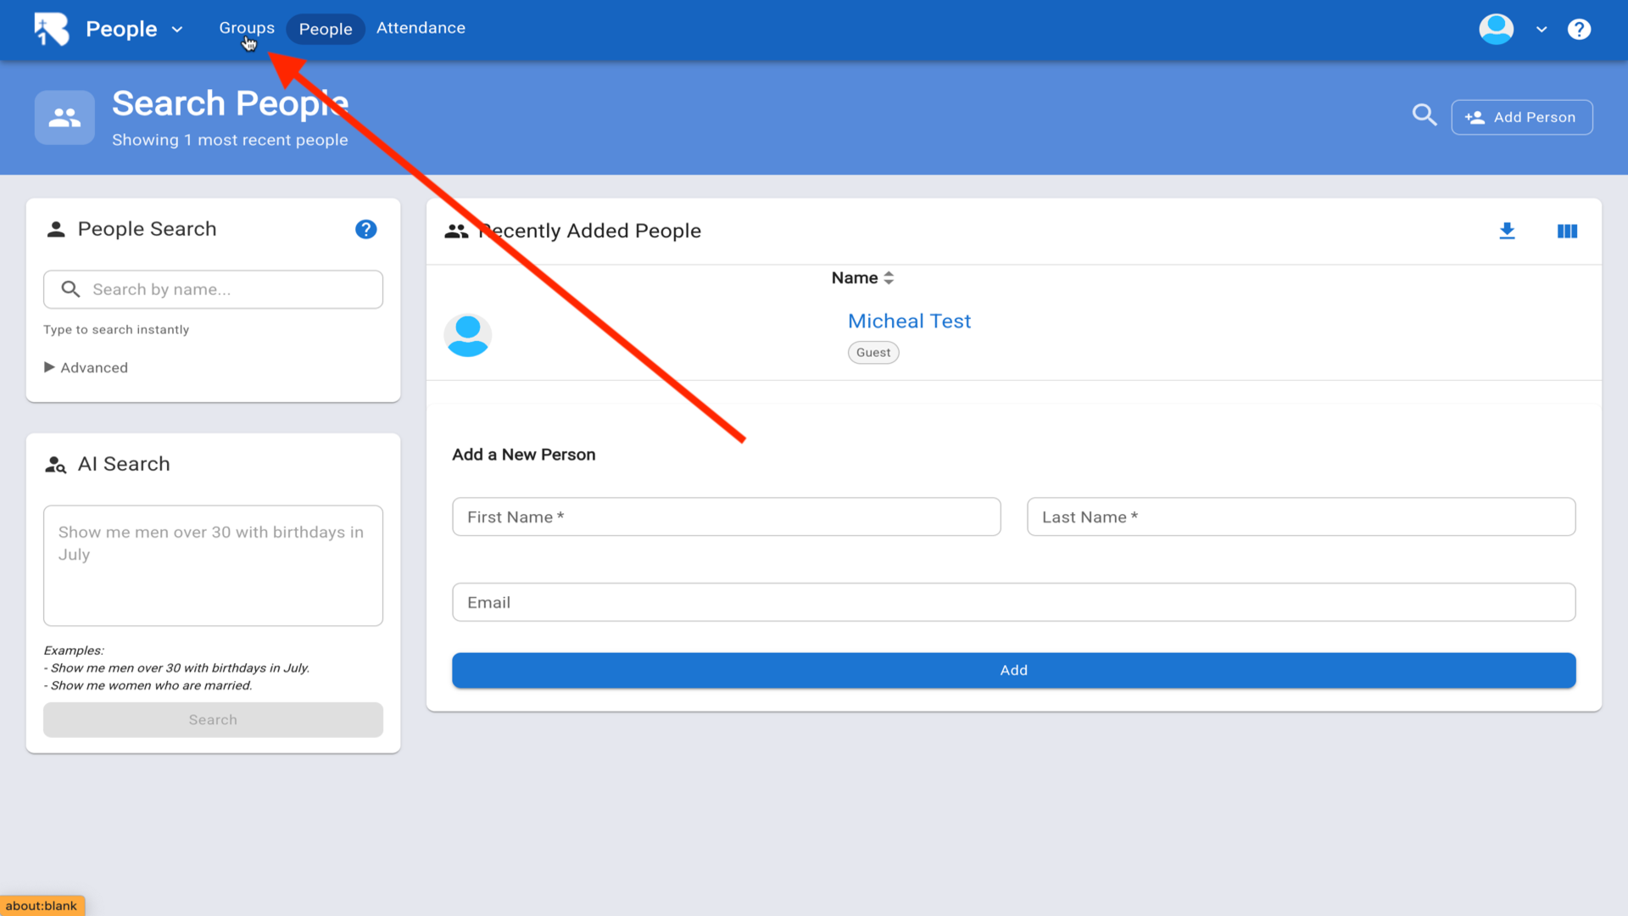Screen dimensions: 1628x916
Task: Open the header search magnifier icon
Action: point(1424,115)
